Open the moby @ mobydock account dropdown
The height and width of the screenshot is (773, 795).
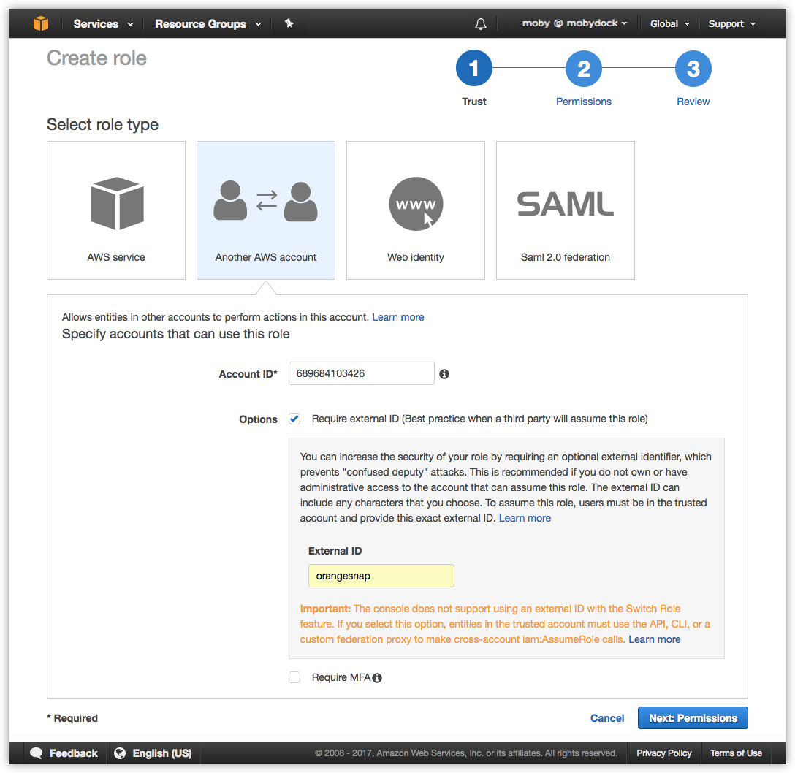coord(574,23)
